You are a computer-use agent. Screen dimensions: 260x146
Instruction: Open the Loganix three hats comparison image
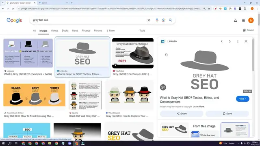tap(28, 53)
